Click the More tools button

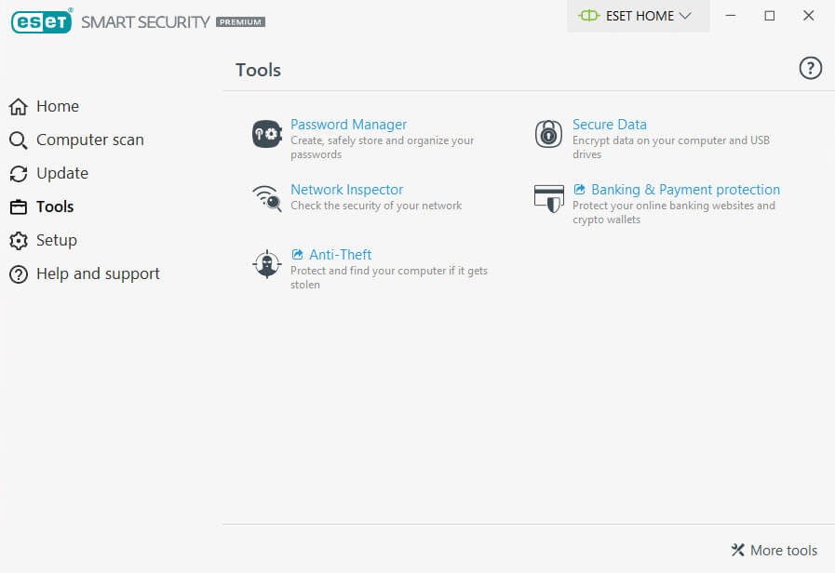(x=774, y=550)
